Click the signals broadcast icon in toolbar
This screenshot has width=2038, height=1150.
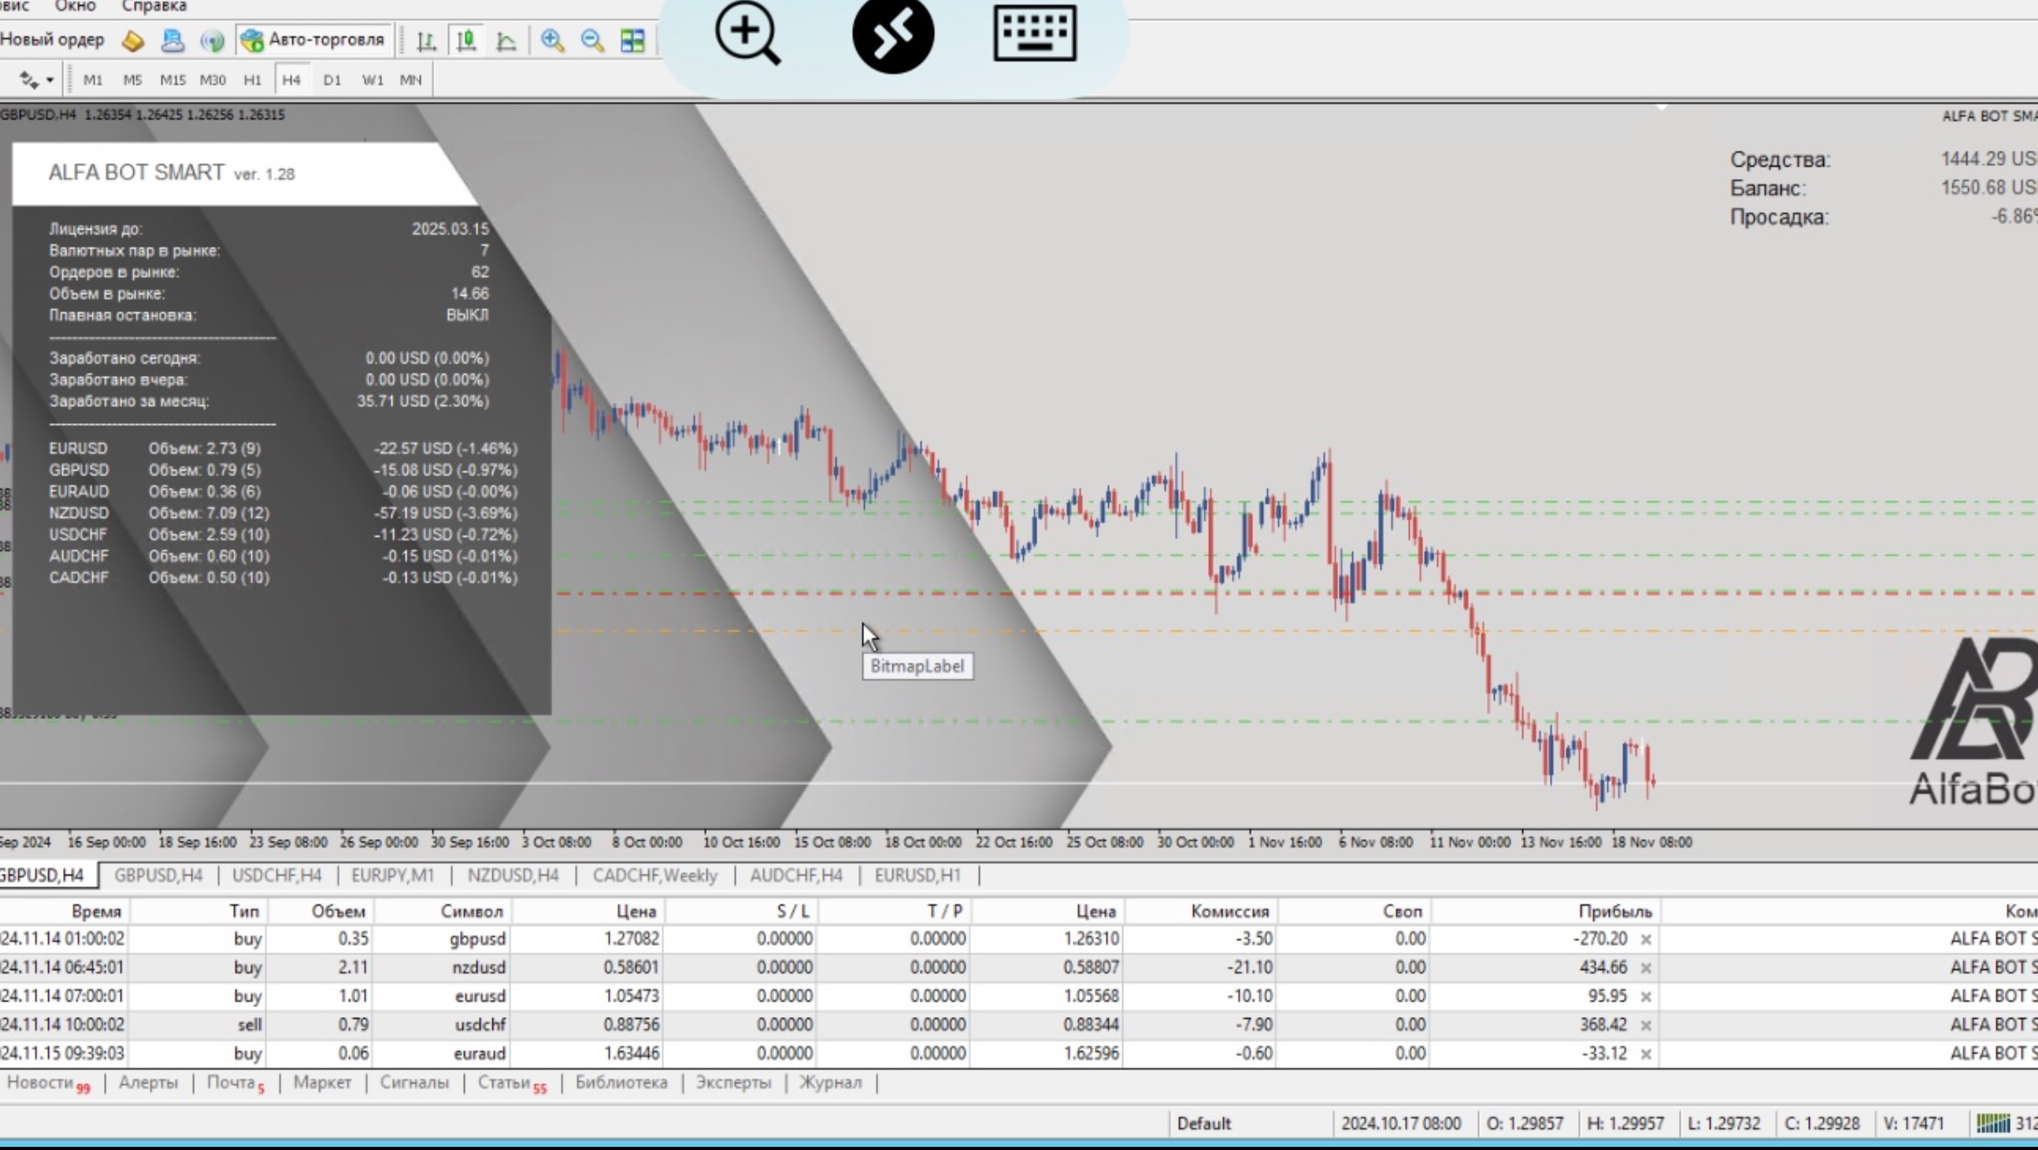pos(212,40)
